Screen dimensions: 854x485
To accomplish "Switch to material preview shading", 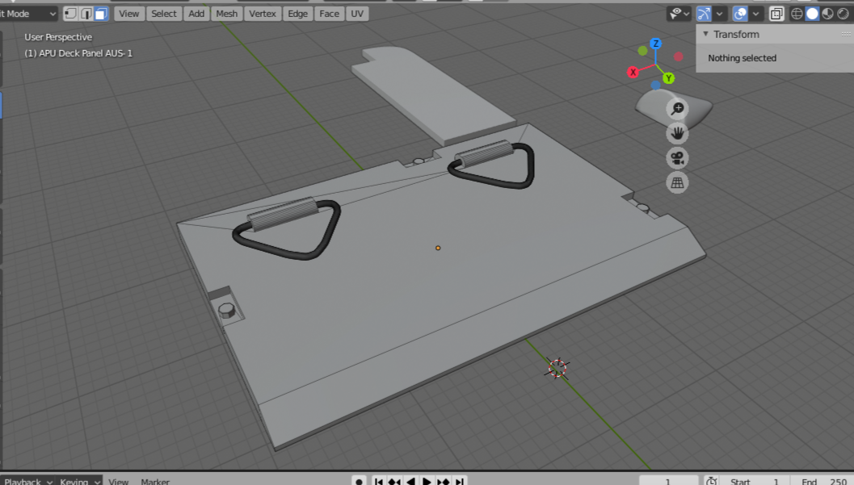I will pyautogui.click(x=828, y=14).
